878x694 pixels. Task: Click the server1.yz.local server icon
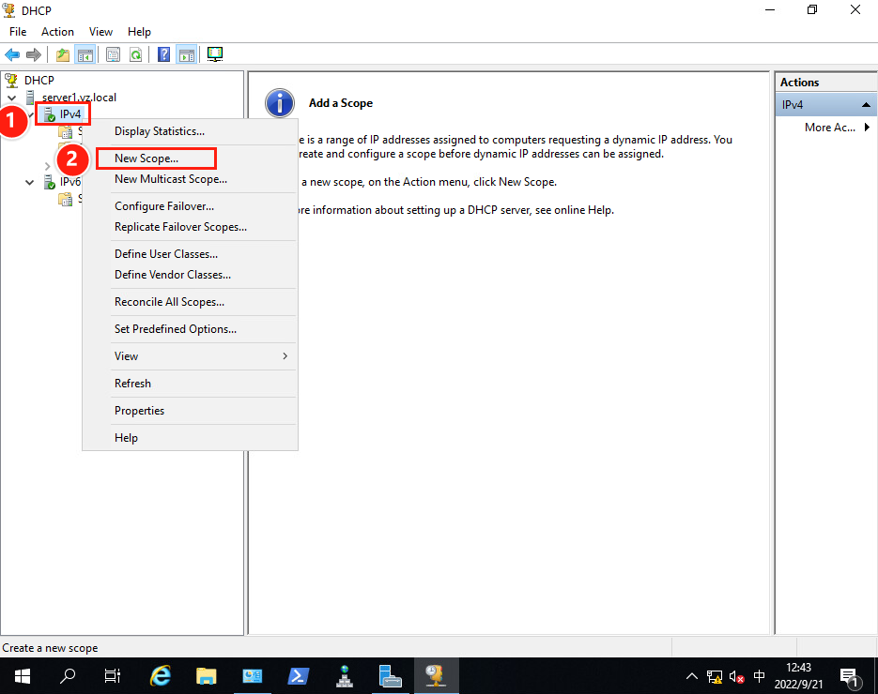[x=30, y=98]
